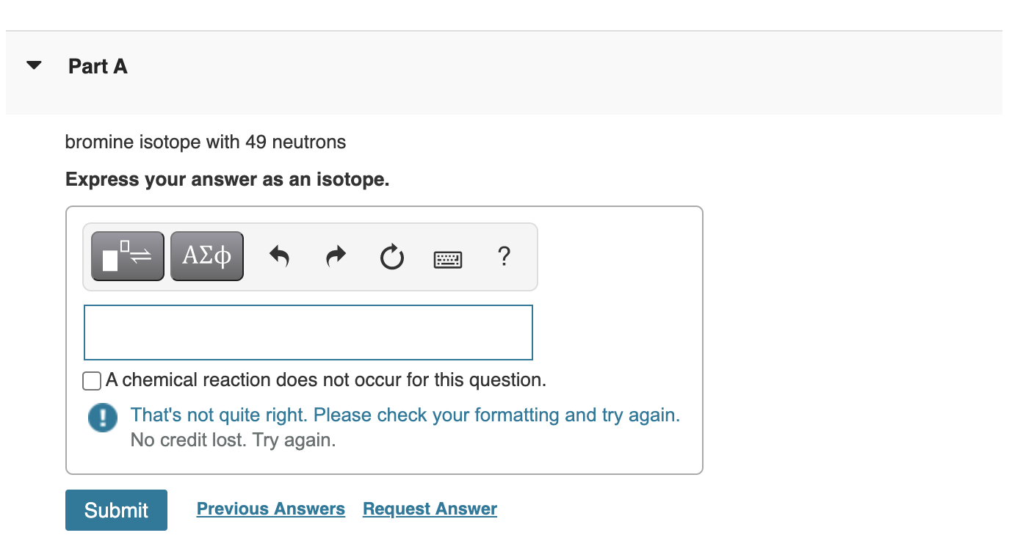Image resolution: width=1009 pixels, height=552 pixels.
Task: Click inside the empty answer box
Action: pyautogui.click(x=308, y=332)
